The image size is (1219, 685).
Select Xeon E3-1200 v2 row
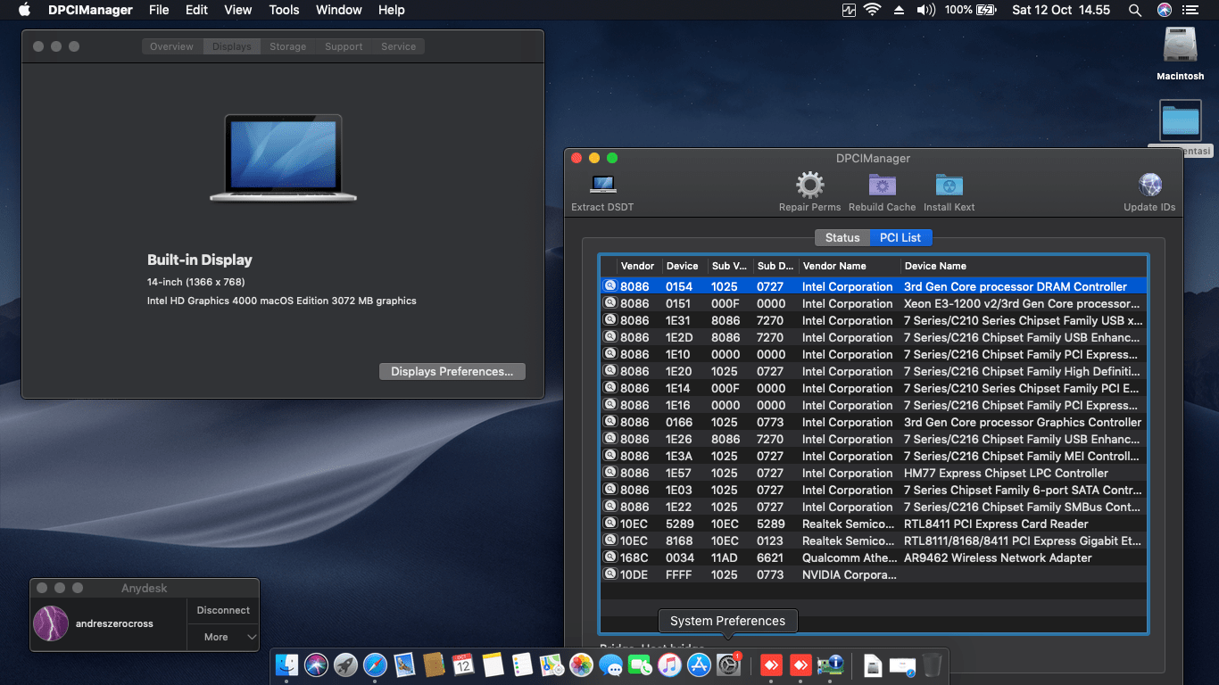point(874,303)
